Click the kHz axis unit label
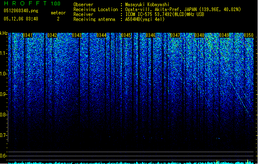The width and height of the screenshot is (258, 164). (4, 33)
